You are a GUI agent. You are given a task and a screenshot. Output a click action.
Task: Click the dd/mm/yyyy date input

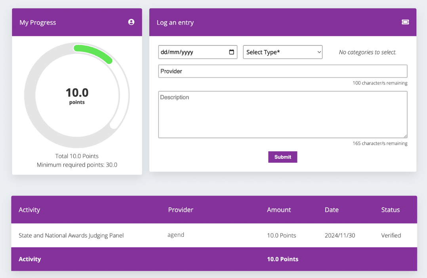click(190, 52)
